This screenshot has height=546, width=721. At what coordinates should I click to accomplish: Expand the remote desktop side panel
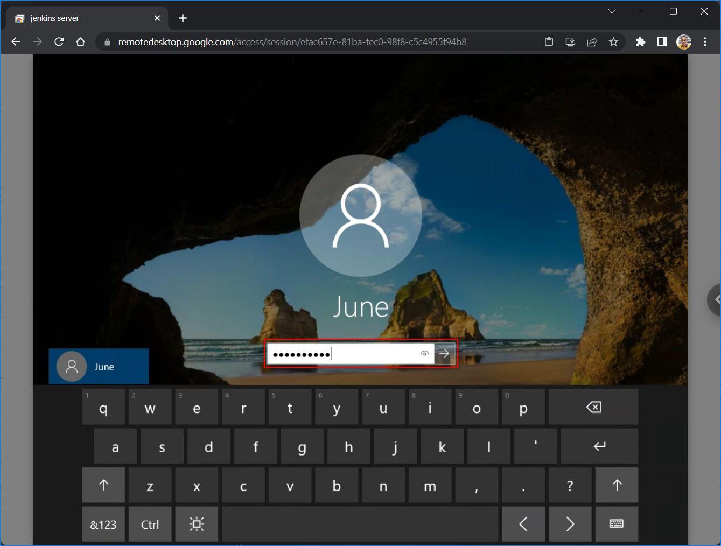coord(715,299)
